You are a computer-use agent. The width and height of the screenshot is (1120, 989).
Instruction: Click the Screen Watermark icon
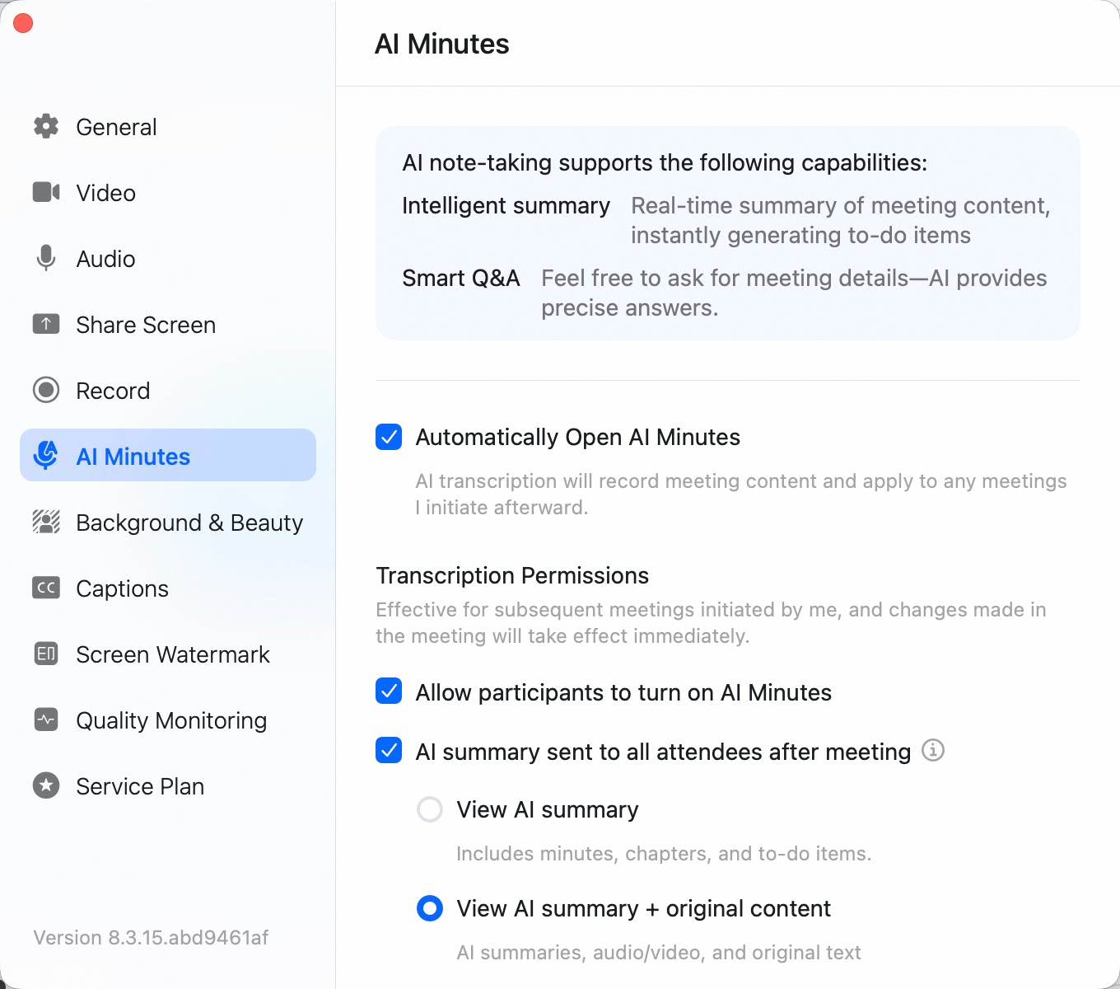pyautogui.click(x=46, y=654)
